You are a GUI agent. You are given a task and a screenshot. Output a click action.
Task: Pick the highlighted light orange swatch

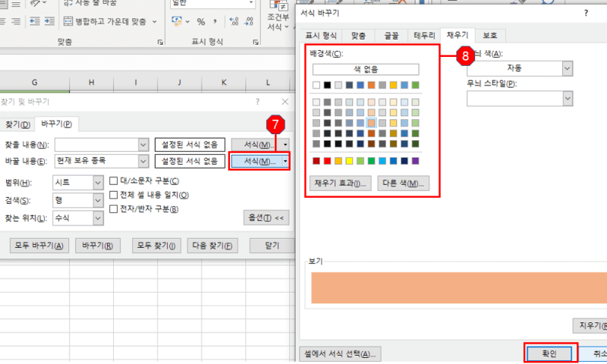[371, 123]
